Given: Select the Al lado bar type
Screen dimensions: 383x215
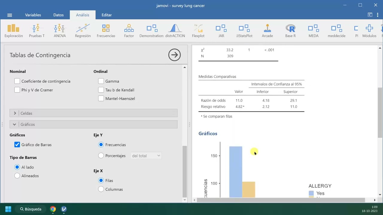Looking at the screenshot, I should [17, 167].
